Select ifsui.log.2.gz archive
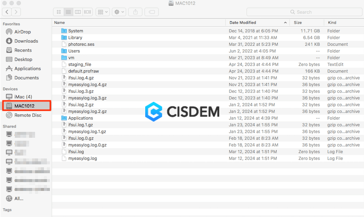The width and height of the screenshot is (364, 217). pos(81,105)
